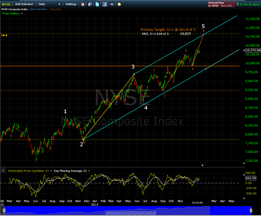This screenshot has width=261, height=216.
Task: Click the Today range button
Action: 152,213
